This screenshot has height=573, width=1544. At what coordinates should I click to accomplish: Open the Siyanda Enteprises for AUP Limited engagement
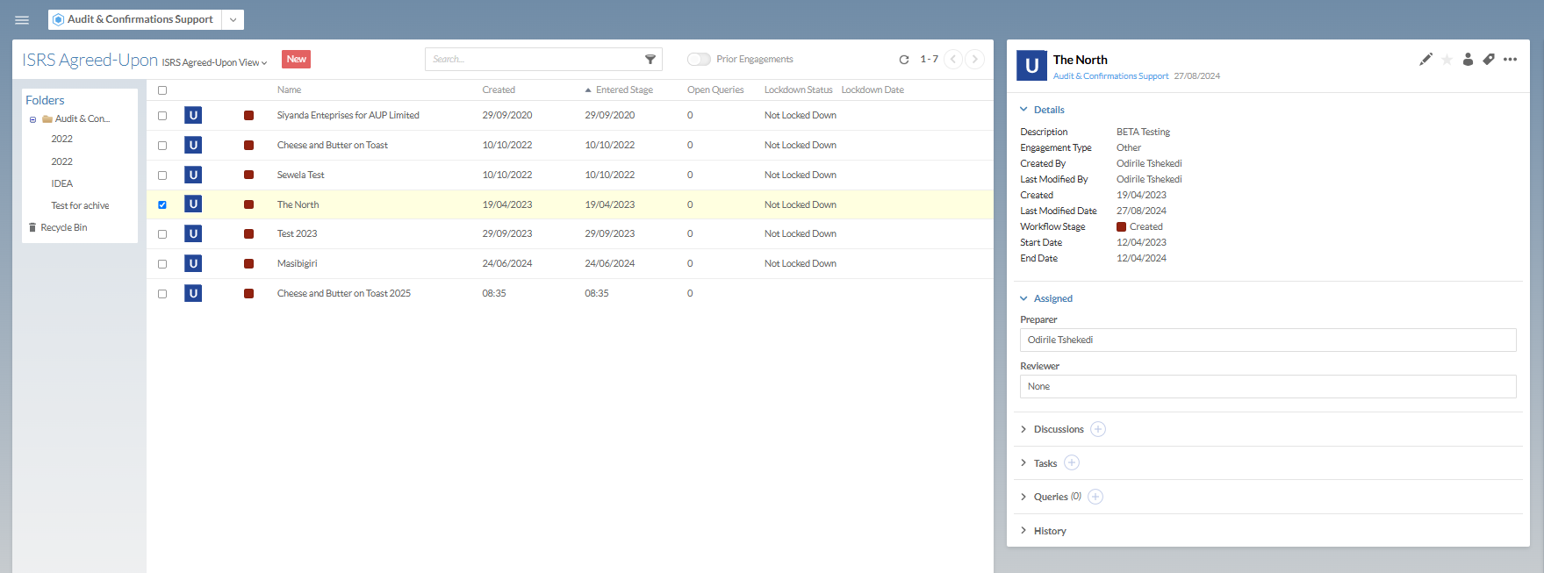pos(348,115)
